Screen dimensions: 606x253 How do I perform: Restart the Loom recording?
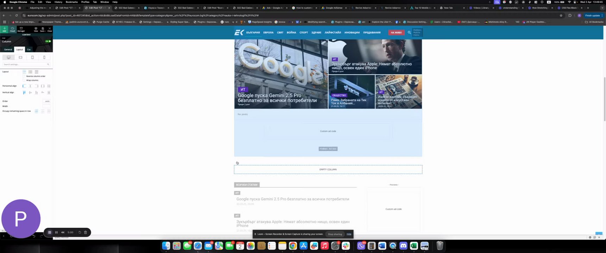point(80,232)
